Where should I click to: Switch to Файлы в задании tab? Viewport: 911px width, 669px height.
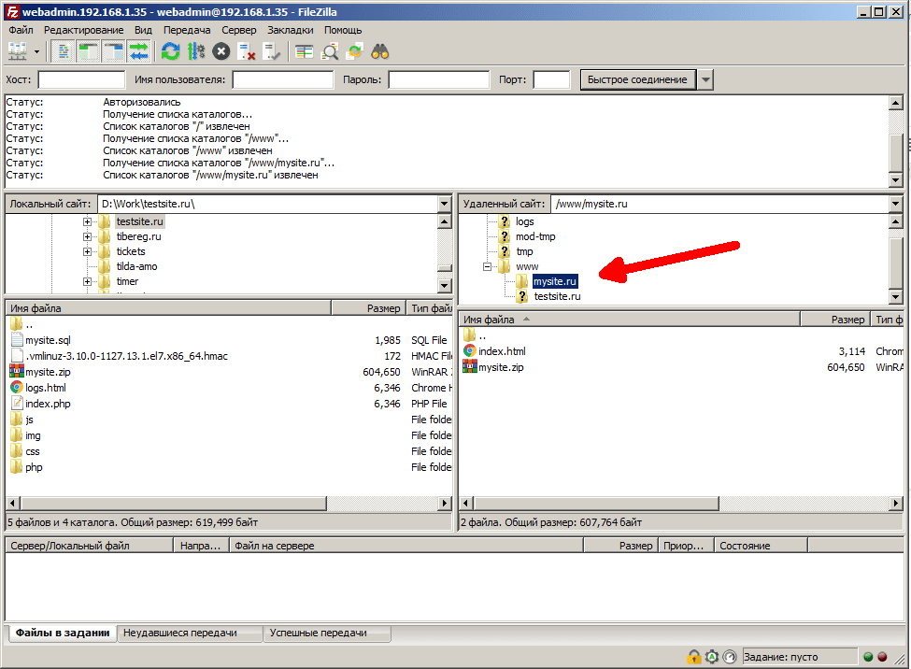tap(63, 633)
